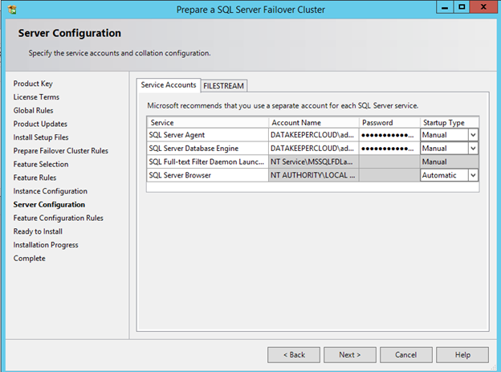The height and width of the screenshot is (372, 501).
Task: Select the Full-text Filter Daemon Launcher row
Action: tap(206, 162)
